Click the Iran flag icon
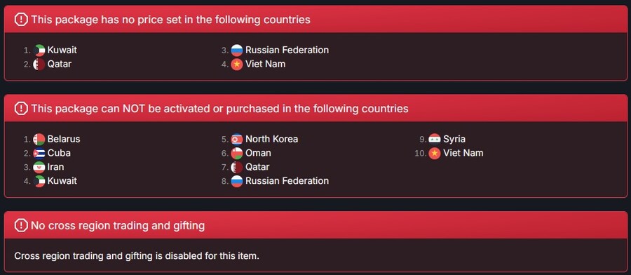 [39, 167]
